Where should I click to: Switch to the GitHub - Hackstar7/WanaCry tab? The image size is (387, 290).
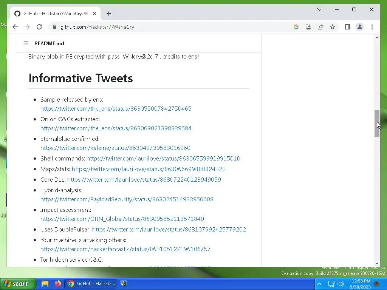click(x=55, y=14)
